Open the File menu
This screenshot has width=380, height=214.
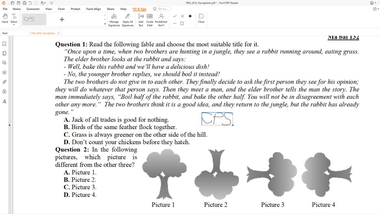pyautogui.click(x=5, y=9)
